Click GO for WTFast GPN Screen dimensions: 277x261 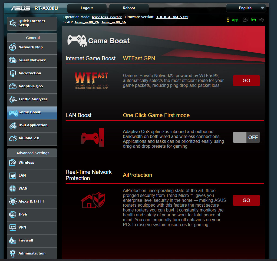click(x=246, y=81)
